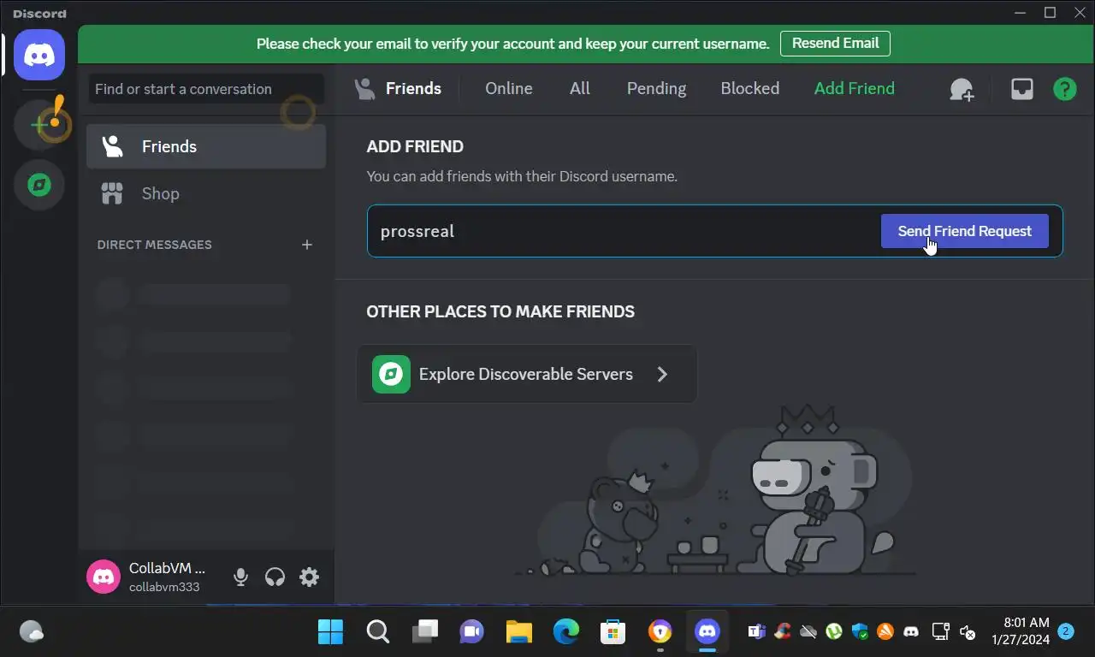Mute microphone in user panel
The height and width of the screenshot is (657, 1095).
(241, 577)
